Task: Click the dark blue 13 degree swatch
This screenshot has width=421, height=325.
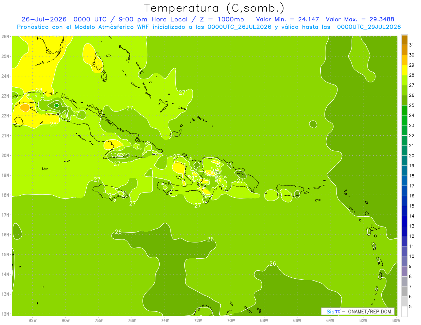Action: click(405, 221)
